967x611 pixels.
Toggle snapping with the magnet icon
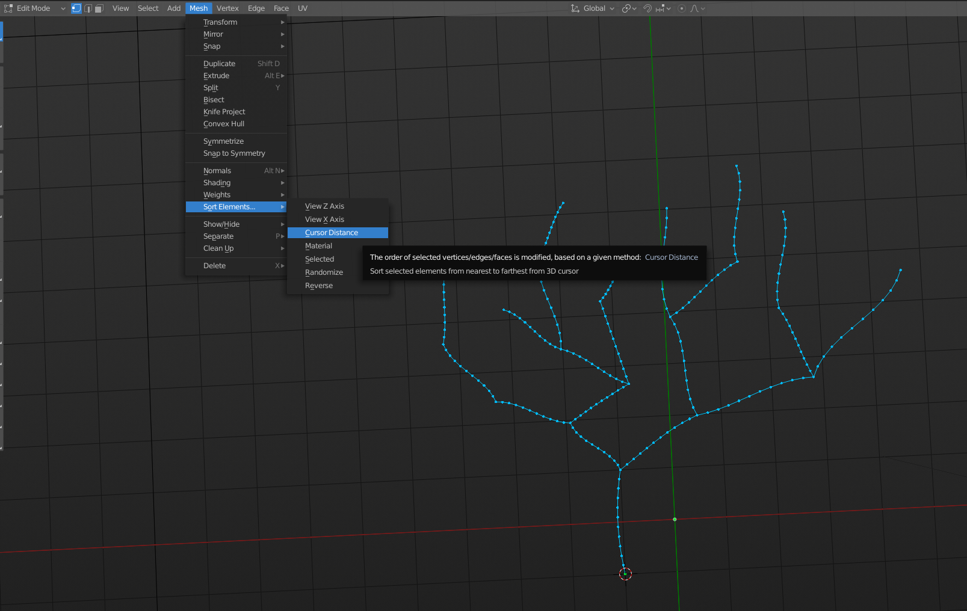pos(647,8)
